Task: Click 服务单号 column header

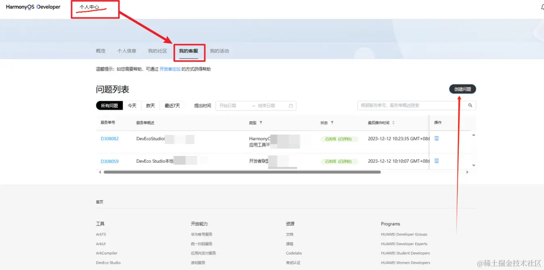Action: pos(108,123)
